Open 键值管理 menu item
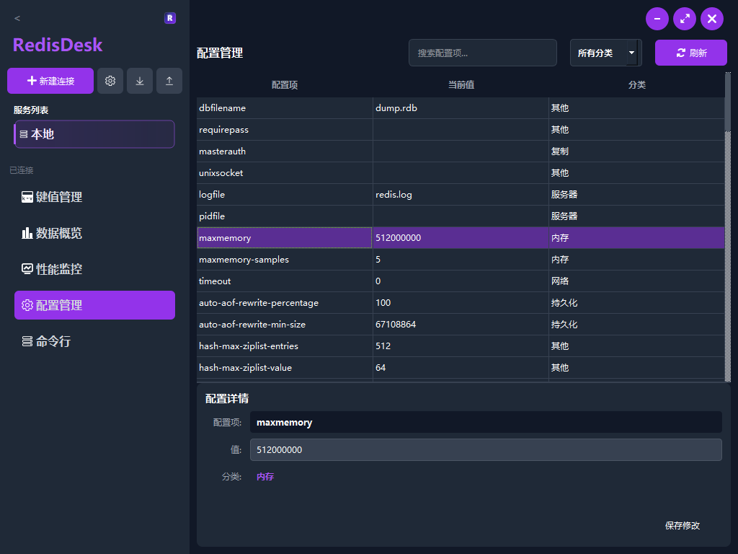The width and height of the screenshot is (738, 554). click(94, 197)
